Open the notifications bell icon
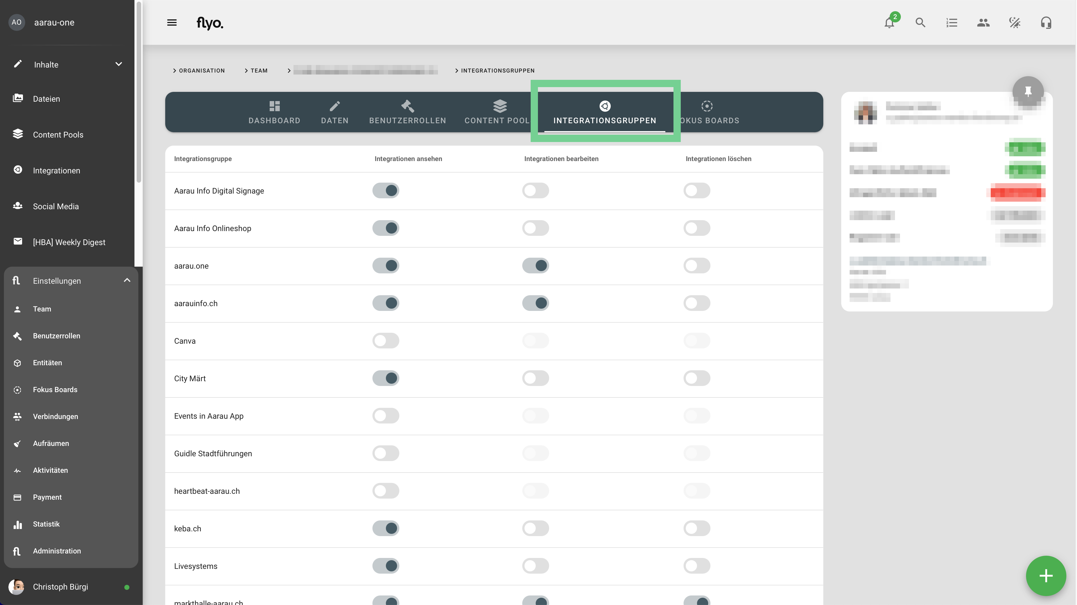Screen dimensions: 1077x605 point(889,23)
